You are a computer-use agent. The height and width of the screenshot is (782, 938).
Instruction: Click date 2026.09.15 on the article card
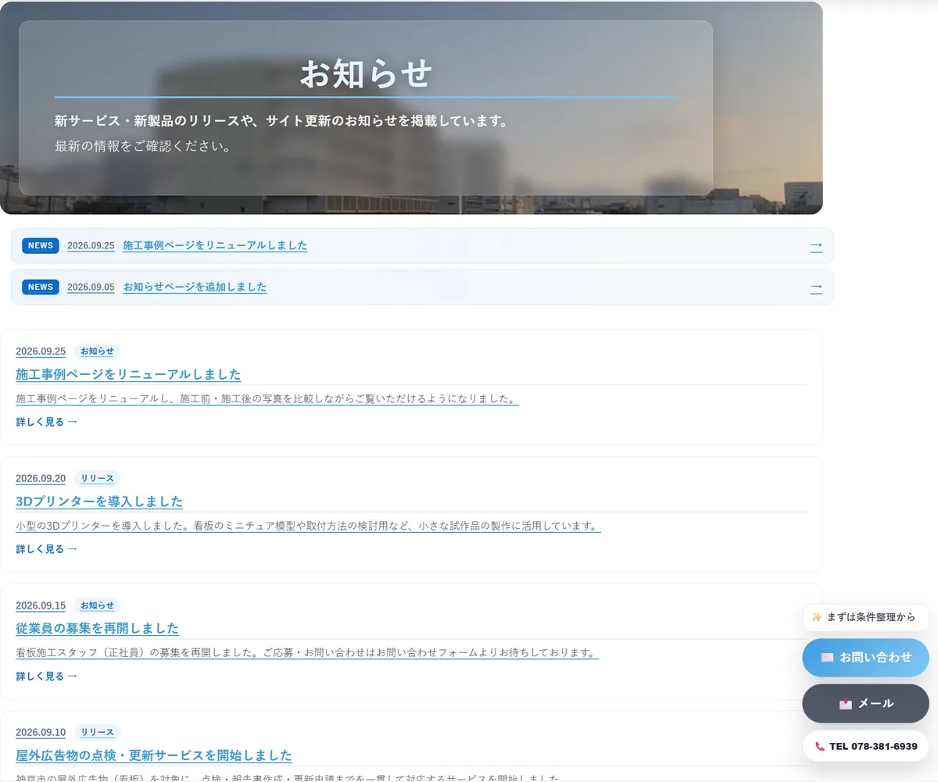(x=41, y=605)
